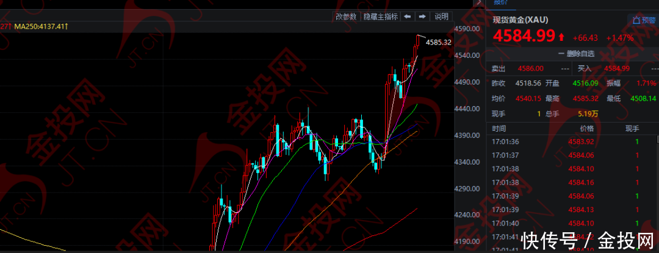Image resolution: width=659 pixels, height=253 pixels.
Task: Click the 4590.00 price axis label
Action: coord(467,29)
